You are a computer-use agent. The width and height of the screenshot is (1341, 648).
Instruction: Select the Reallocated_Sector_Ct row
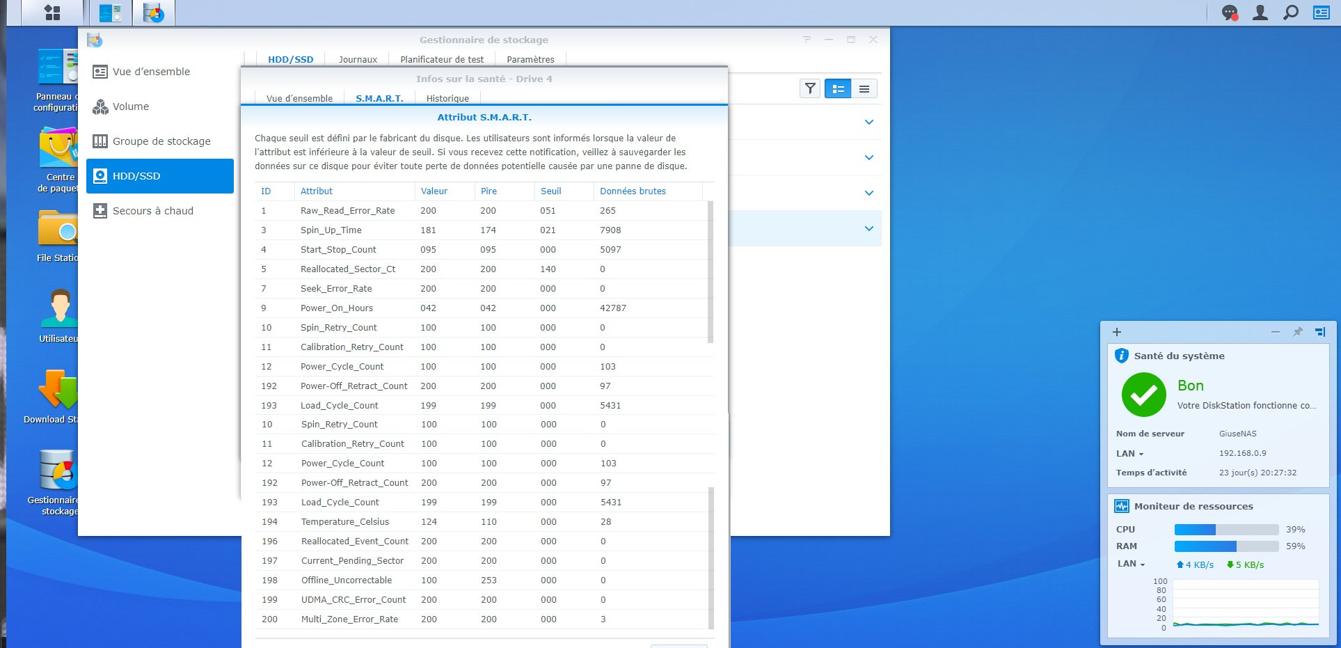[481, 269]
